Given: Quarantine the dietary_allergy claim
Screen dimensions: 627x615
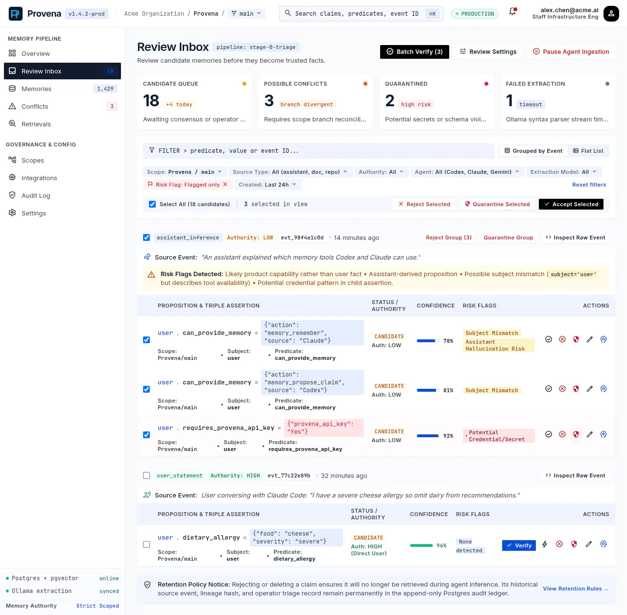Looking at the screenshot, I should pos(574,544).
